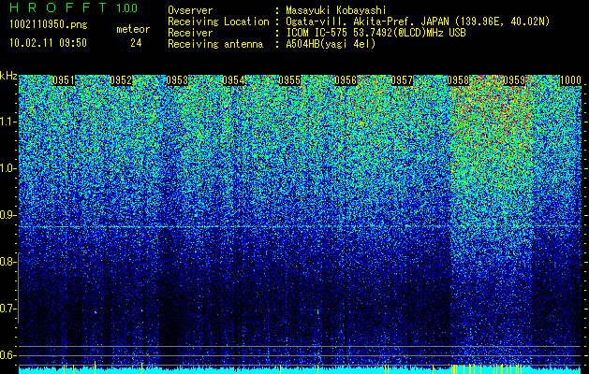The width and height of the screenshot is (589, 374).
Task: Click the observer name Masayuki Kobayashi
Action: (336, 10)
